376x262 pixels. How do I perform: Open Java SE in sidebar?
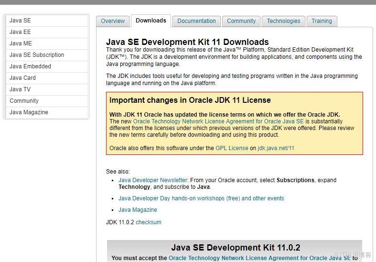click(x=46, y=21)
